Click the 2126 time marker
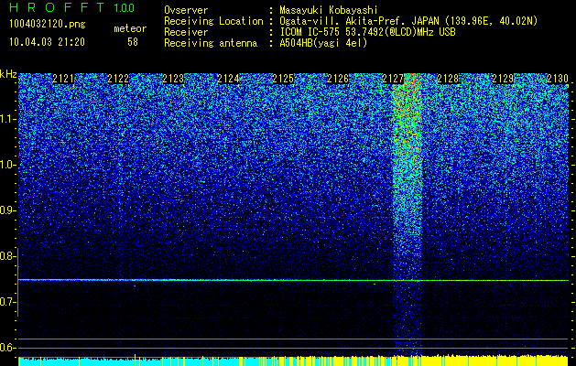 click(x=338, y=79)
